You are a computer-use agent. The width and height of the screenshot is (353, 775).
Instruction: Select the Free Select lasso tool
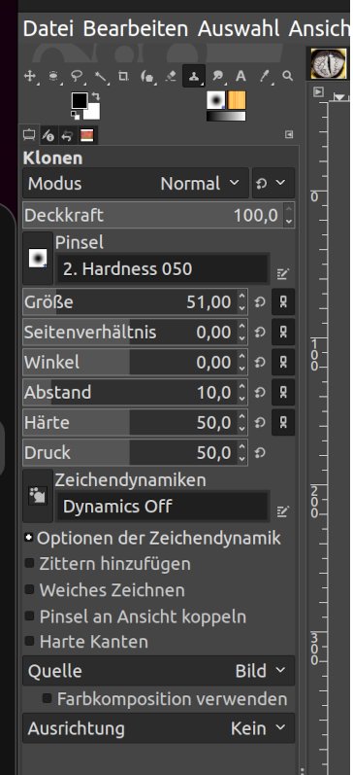77,76
